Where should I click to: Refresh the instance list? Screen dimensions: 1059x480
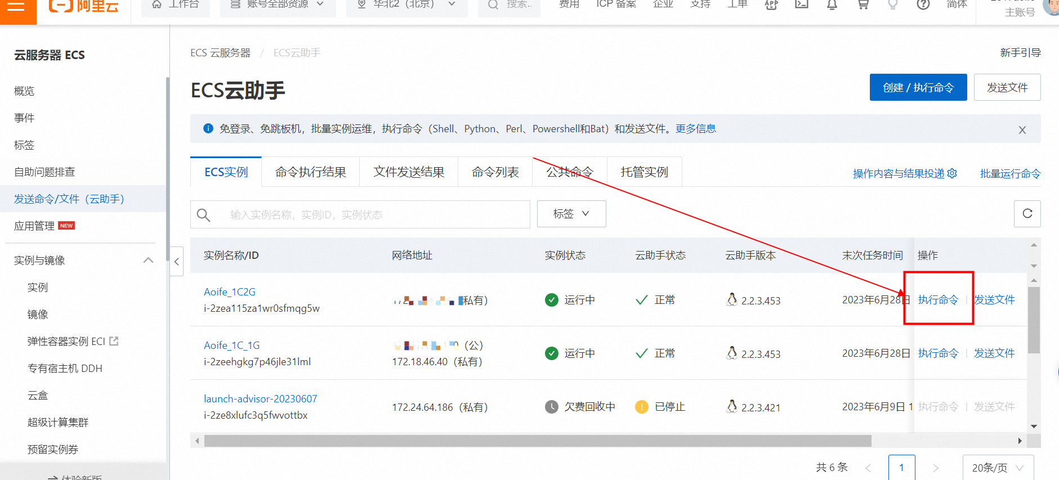pyautogui.click(x=1027, y=214)
